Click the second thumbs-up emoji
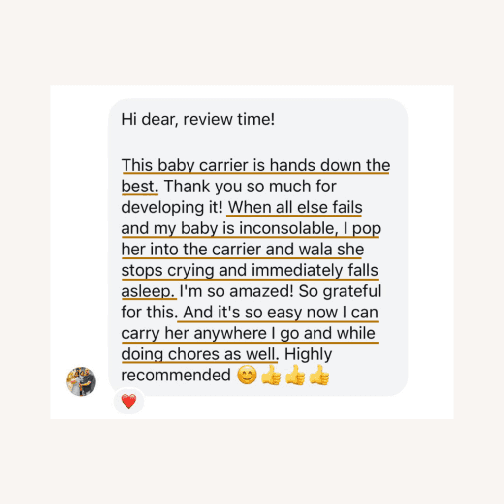Screen dimensions: 504x504 pyautogui.click(x=295, y=375)
